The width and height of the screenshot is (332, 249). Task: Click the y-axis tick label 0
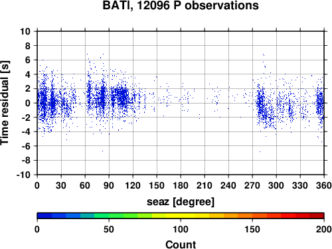(x=28, y=103)
